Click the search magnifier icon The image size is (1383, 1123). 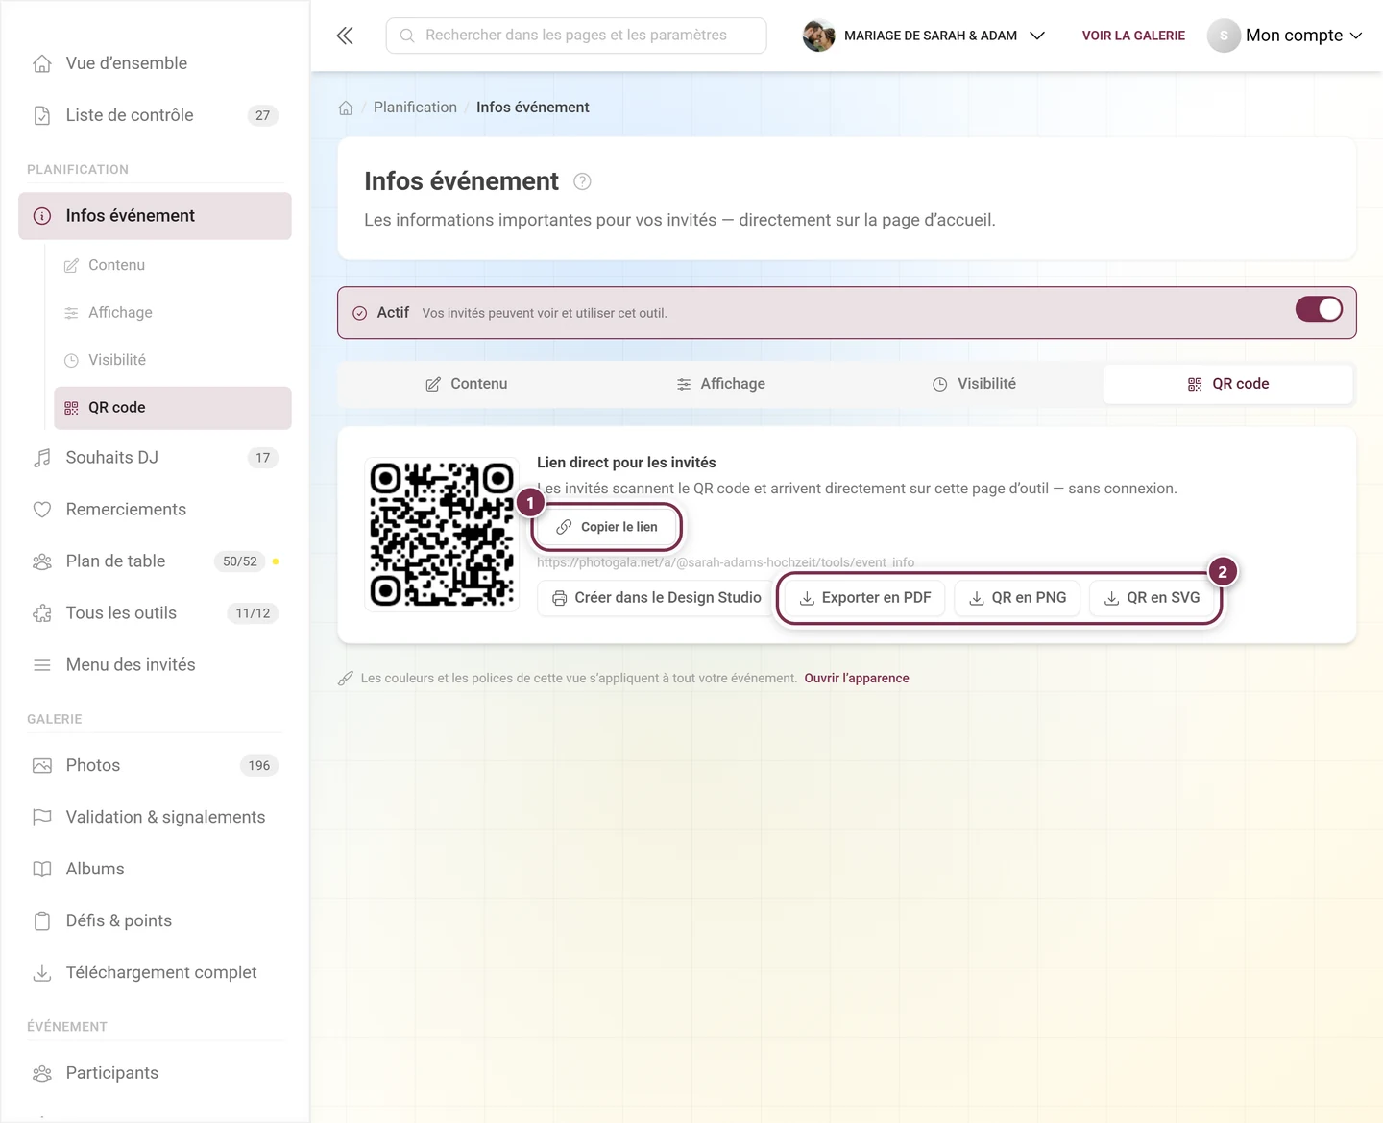407,36
